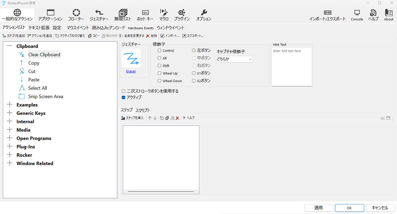This screenshot has height=214, width=397.
Task: Switch to the スクリプト tab
Action: pyautogui.click(x=143, y=110)
